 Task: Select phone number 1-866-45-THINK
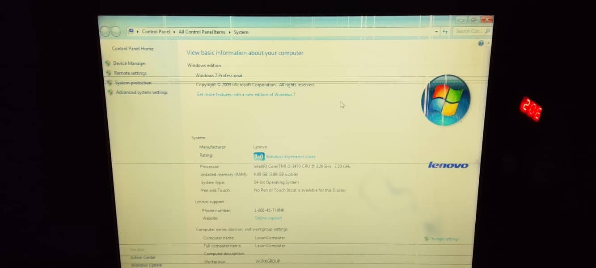(x=269, y=210)
